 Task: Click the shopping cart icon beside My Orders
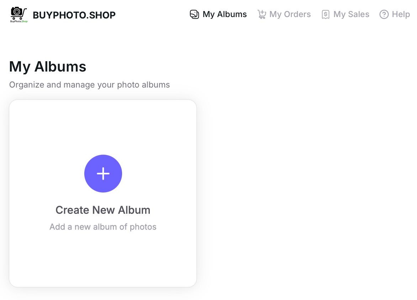click(262, 14)
